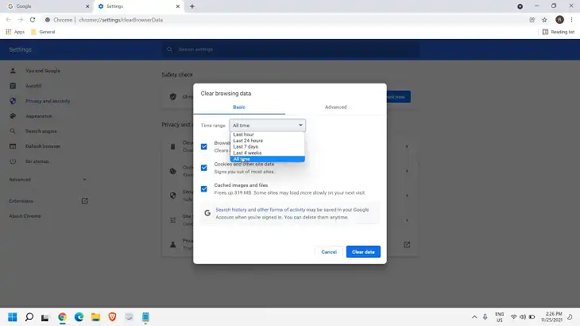
Task: Open Wi-Fi network tray icon
Action: (514, 317)
